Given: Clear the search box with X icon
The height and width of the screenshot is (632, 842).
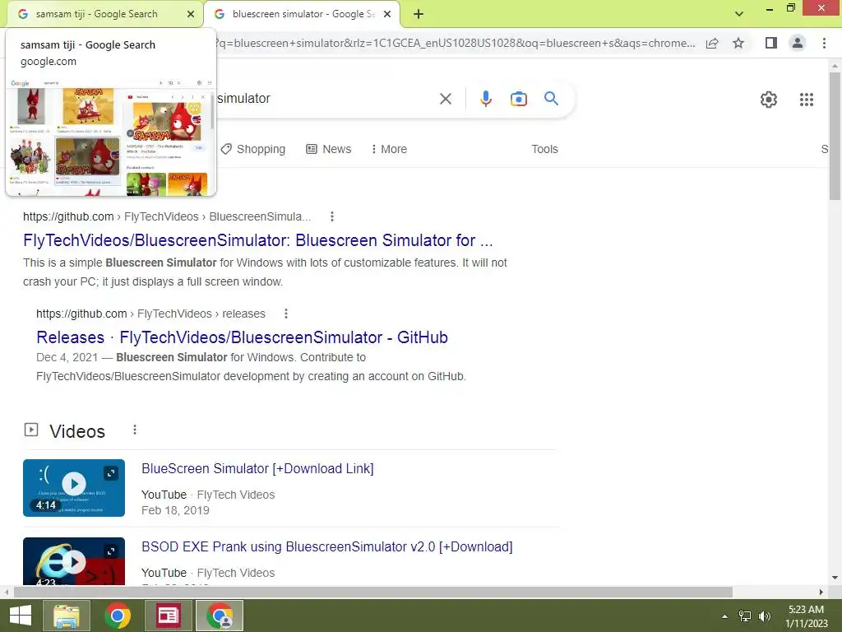Looking at the screenshot, I should (445, 99).
